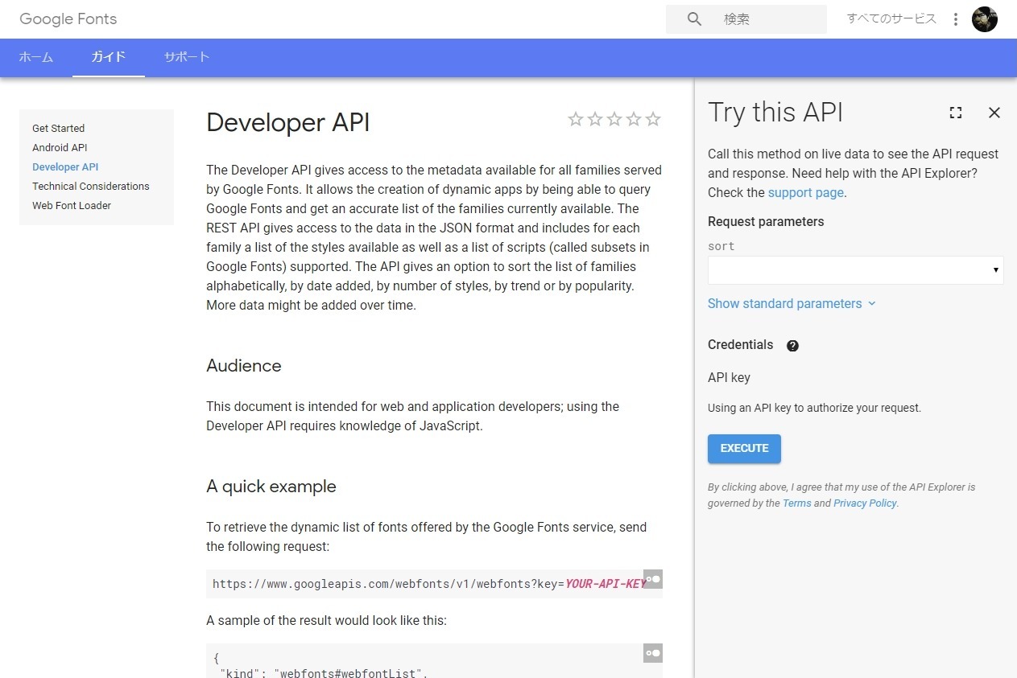Click the EXECUTE button

[x=744, y=449]
